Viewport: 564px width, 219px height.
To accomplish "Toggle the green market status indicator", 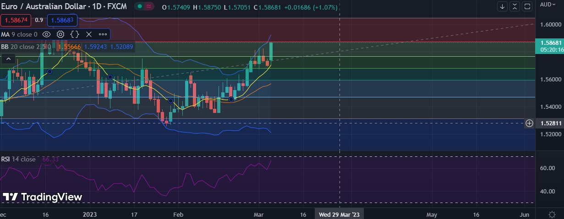I will click(139, 7).
